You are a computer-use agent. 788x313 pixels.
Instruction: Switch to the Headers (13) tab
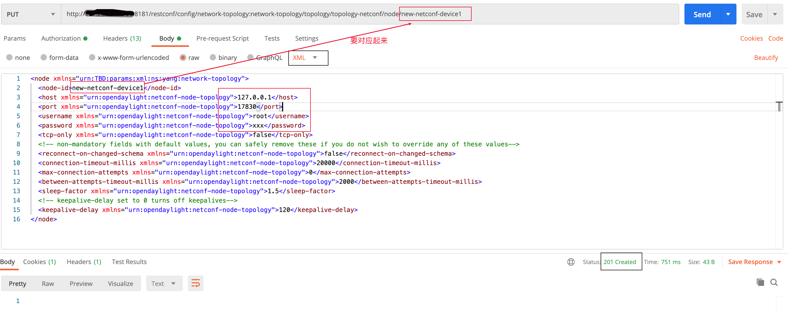coord(122,39)
